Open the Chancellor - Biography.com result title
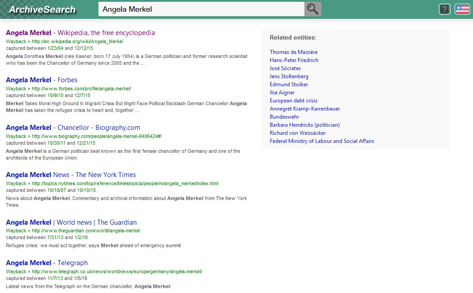473x293 pixels. [x=73, y=128]
